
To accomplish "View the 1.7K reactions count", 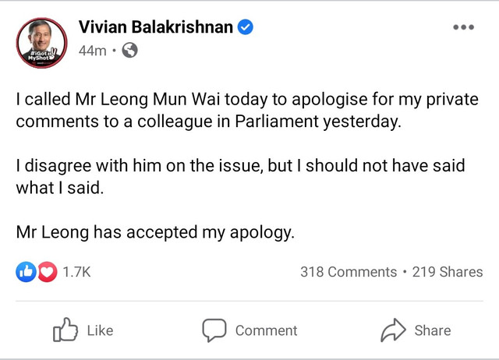I will [76, 272].
